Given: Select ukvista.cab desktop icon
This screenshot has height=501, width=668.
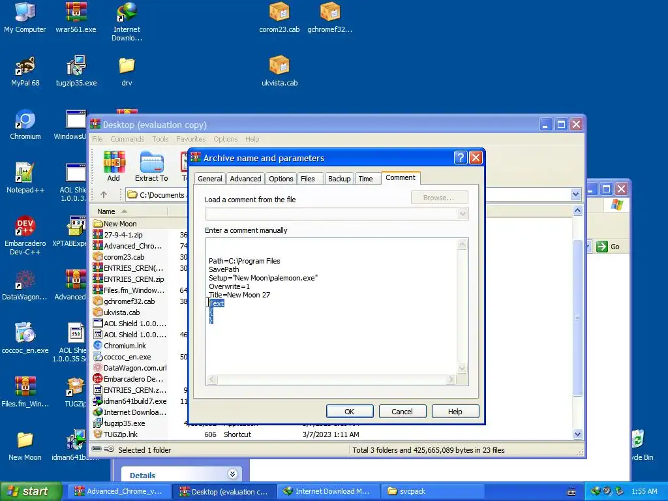Looking at the screenshot, I should coord(279,71).
